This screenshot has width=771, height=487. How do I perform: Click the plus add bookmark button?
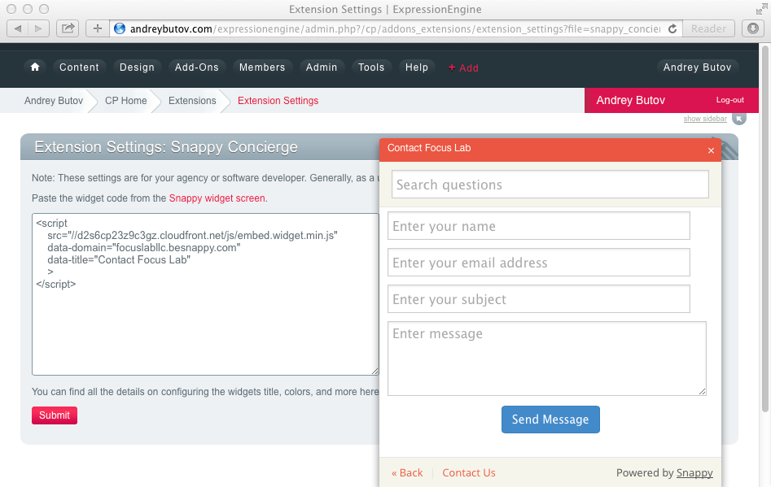[98, 28]
